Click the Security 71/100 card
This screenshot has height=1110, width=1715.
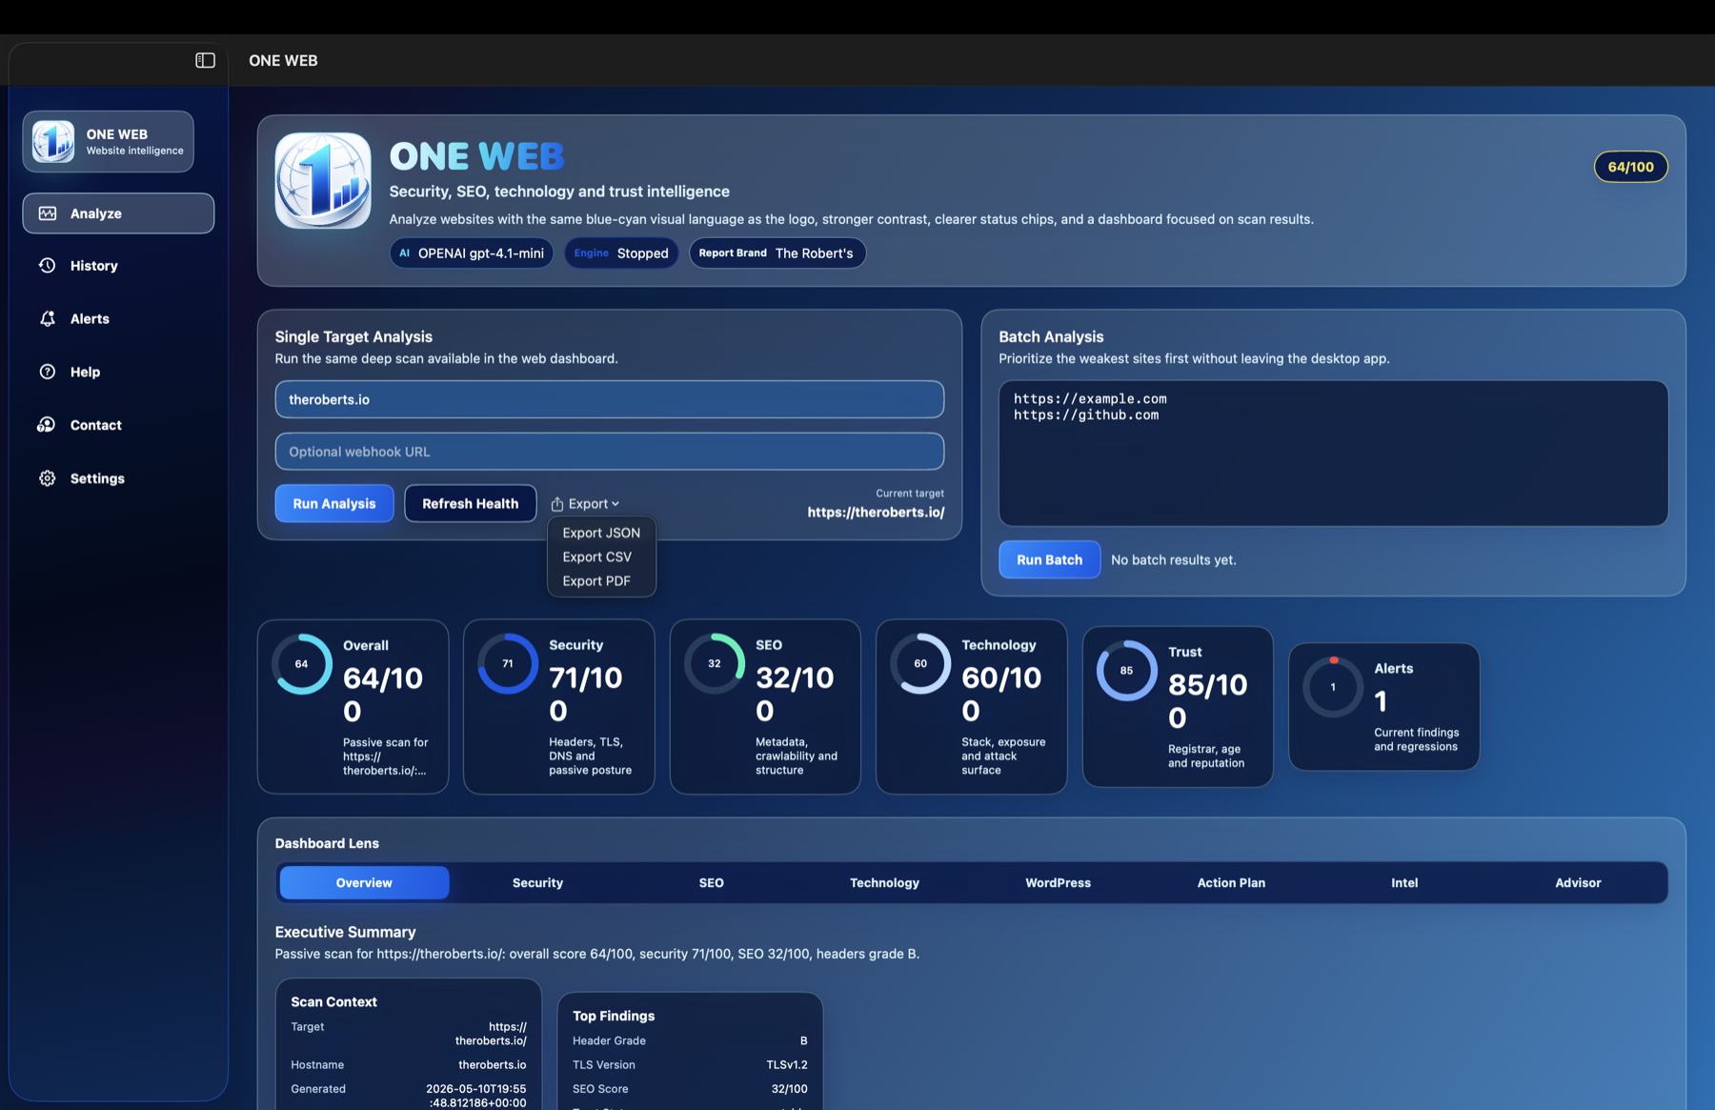pyautogui.click(x=559, y=707)
